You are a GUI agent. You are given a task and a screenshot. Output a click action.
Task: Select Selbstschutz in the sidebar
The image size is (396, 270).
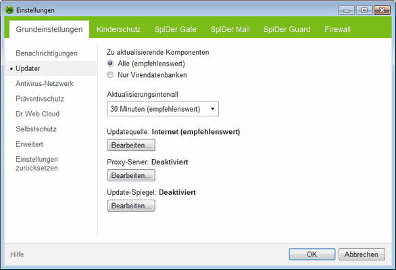pos(36,129)
